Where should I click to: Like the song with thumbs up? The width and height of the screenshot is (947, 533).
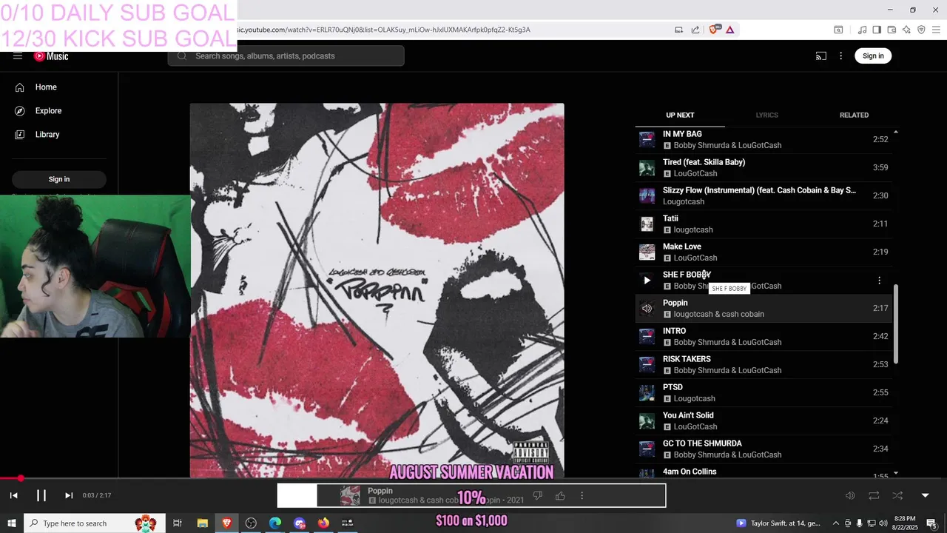coord(560,495)
